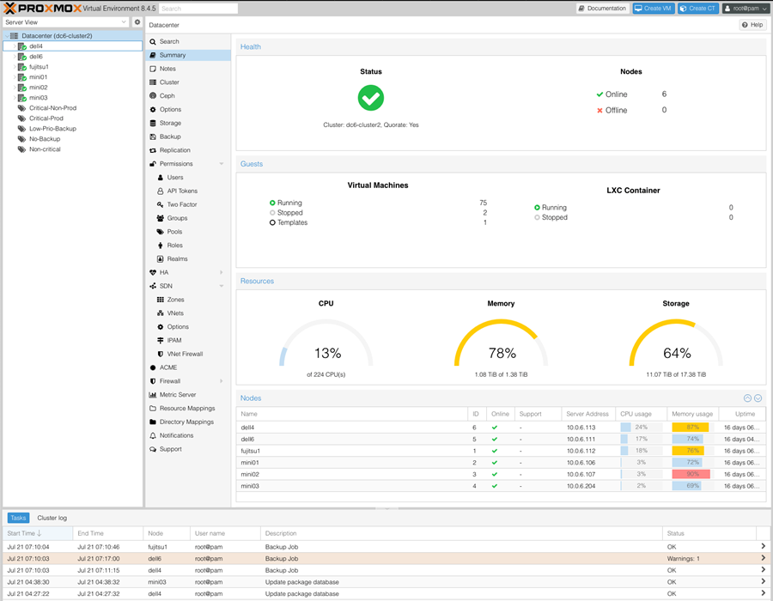Open VNets icon entry
The width and height of the screenshot is (773, 601).
pos(161,313)
